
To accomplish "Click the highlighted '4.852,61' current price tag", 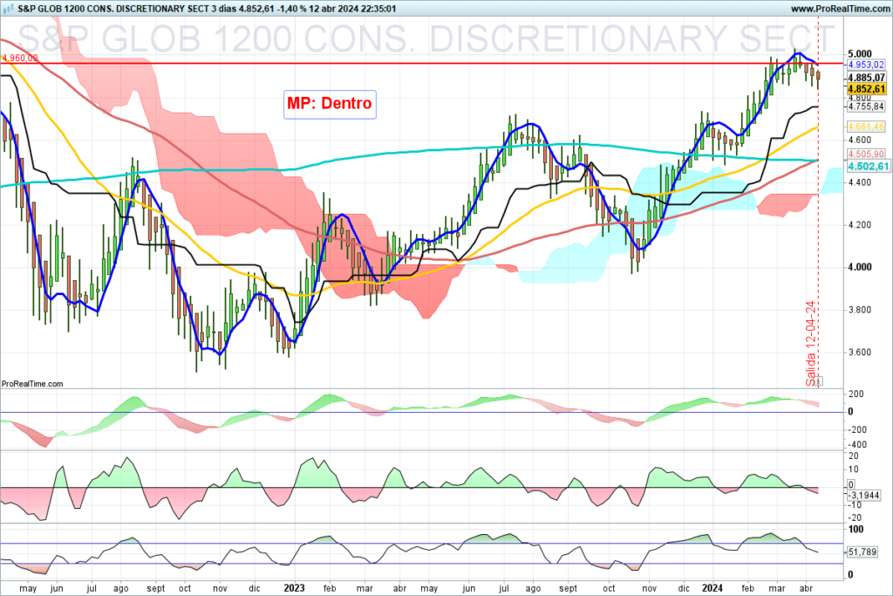I will pos(866,89).
